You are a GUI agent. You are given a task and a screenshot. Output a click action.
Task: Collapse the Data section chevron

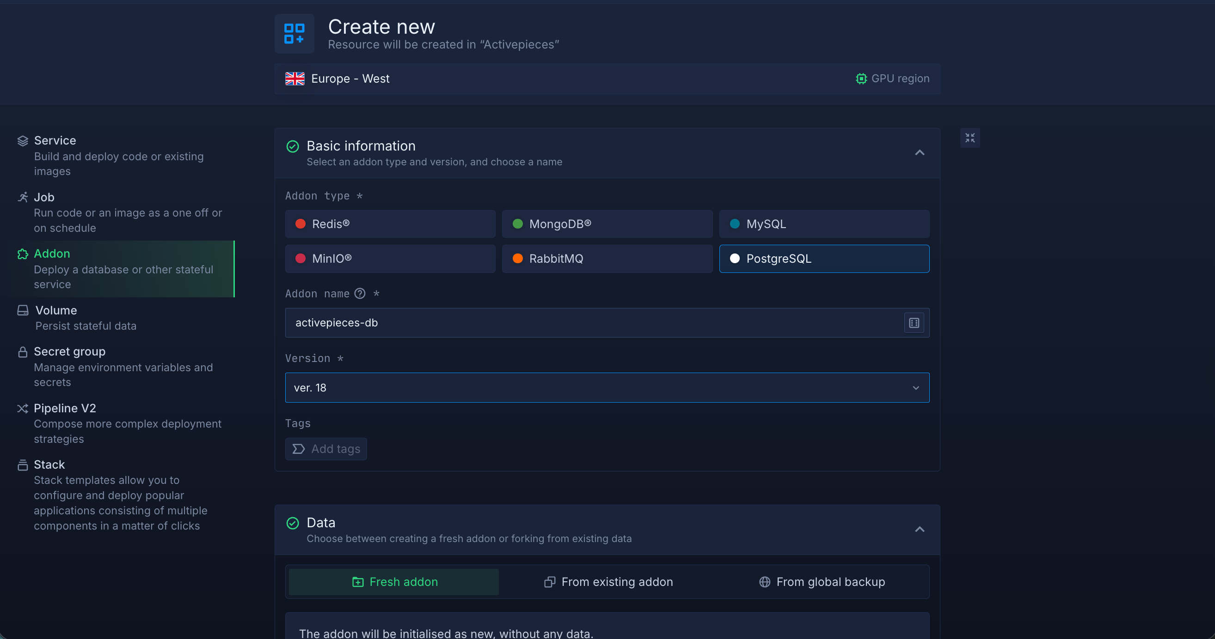tap(919, 529)
